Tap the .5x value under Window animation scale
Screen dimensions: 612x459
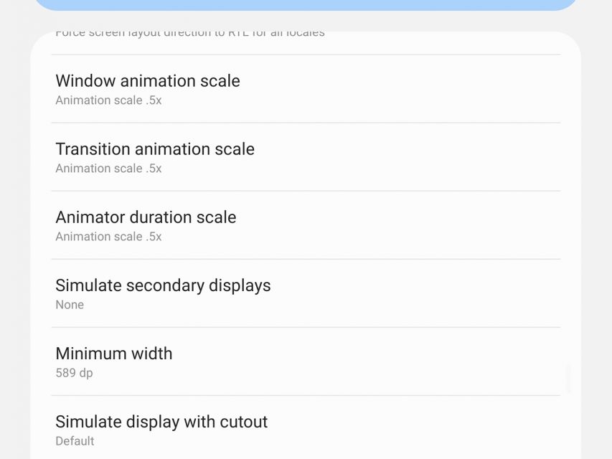click(x=108, y=100)
